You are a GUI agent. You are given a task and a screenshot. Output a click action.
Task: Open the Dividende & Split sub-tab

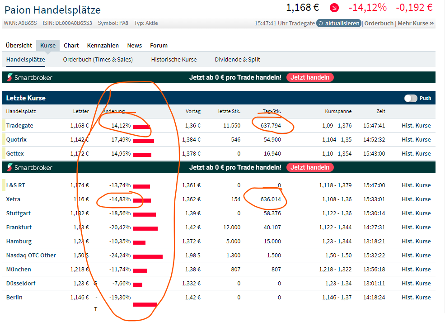pos(237,59)
